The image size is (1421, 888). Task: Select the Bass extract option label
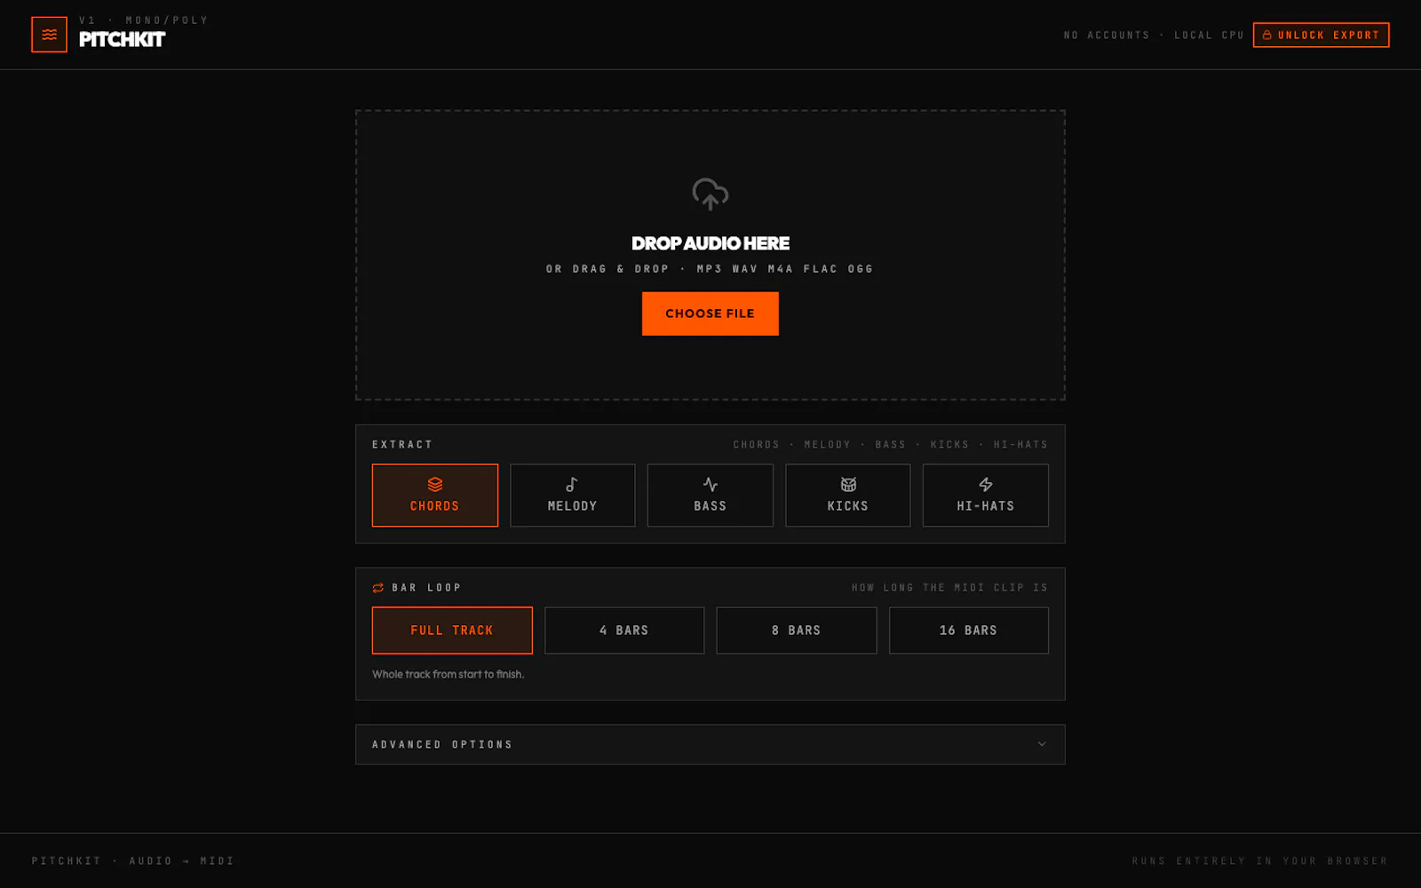(x=710, y=506)
